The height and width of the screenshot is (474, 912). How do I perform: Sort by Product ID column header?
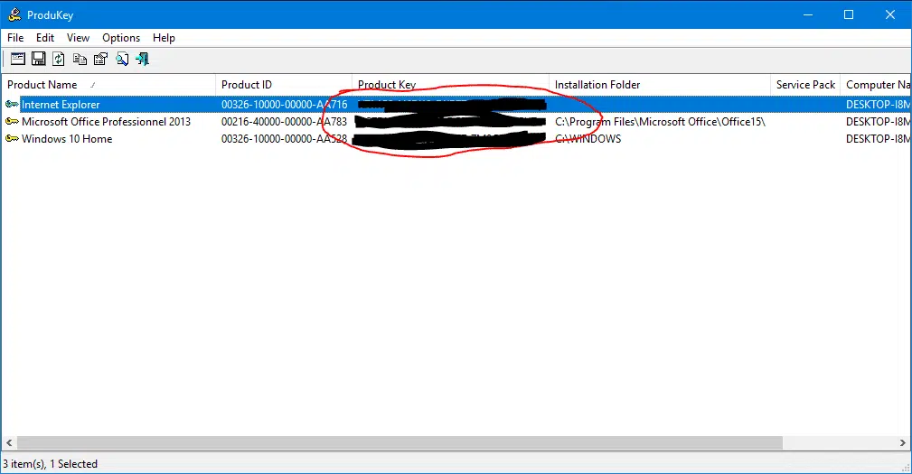click(x=284, y=85)
